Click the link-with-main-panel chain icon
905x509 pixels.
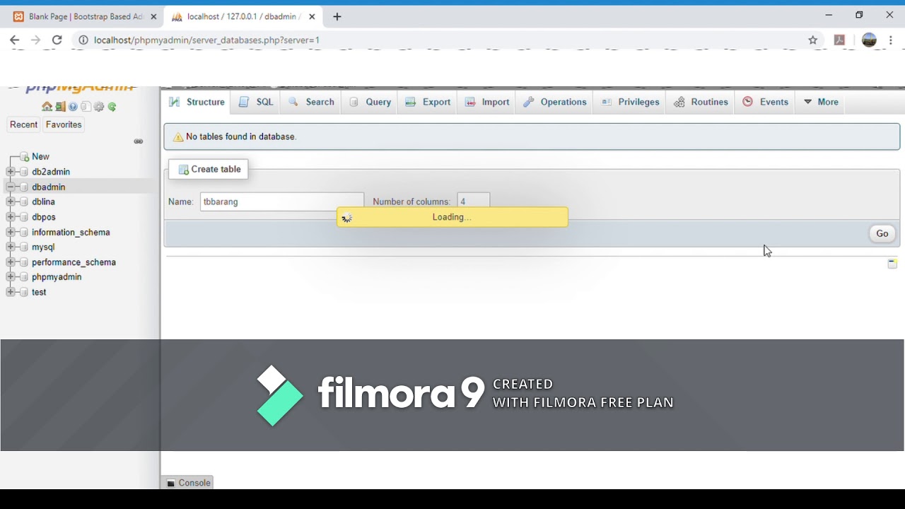point(139,141)
